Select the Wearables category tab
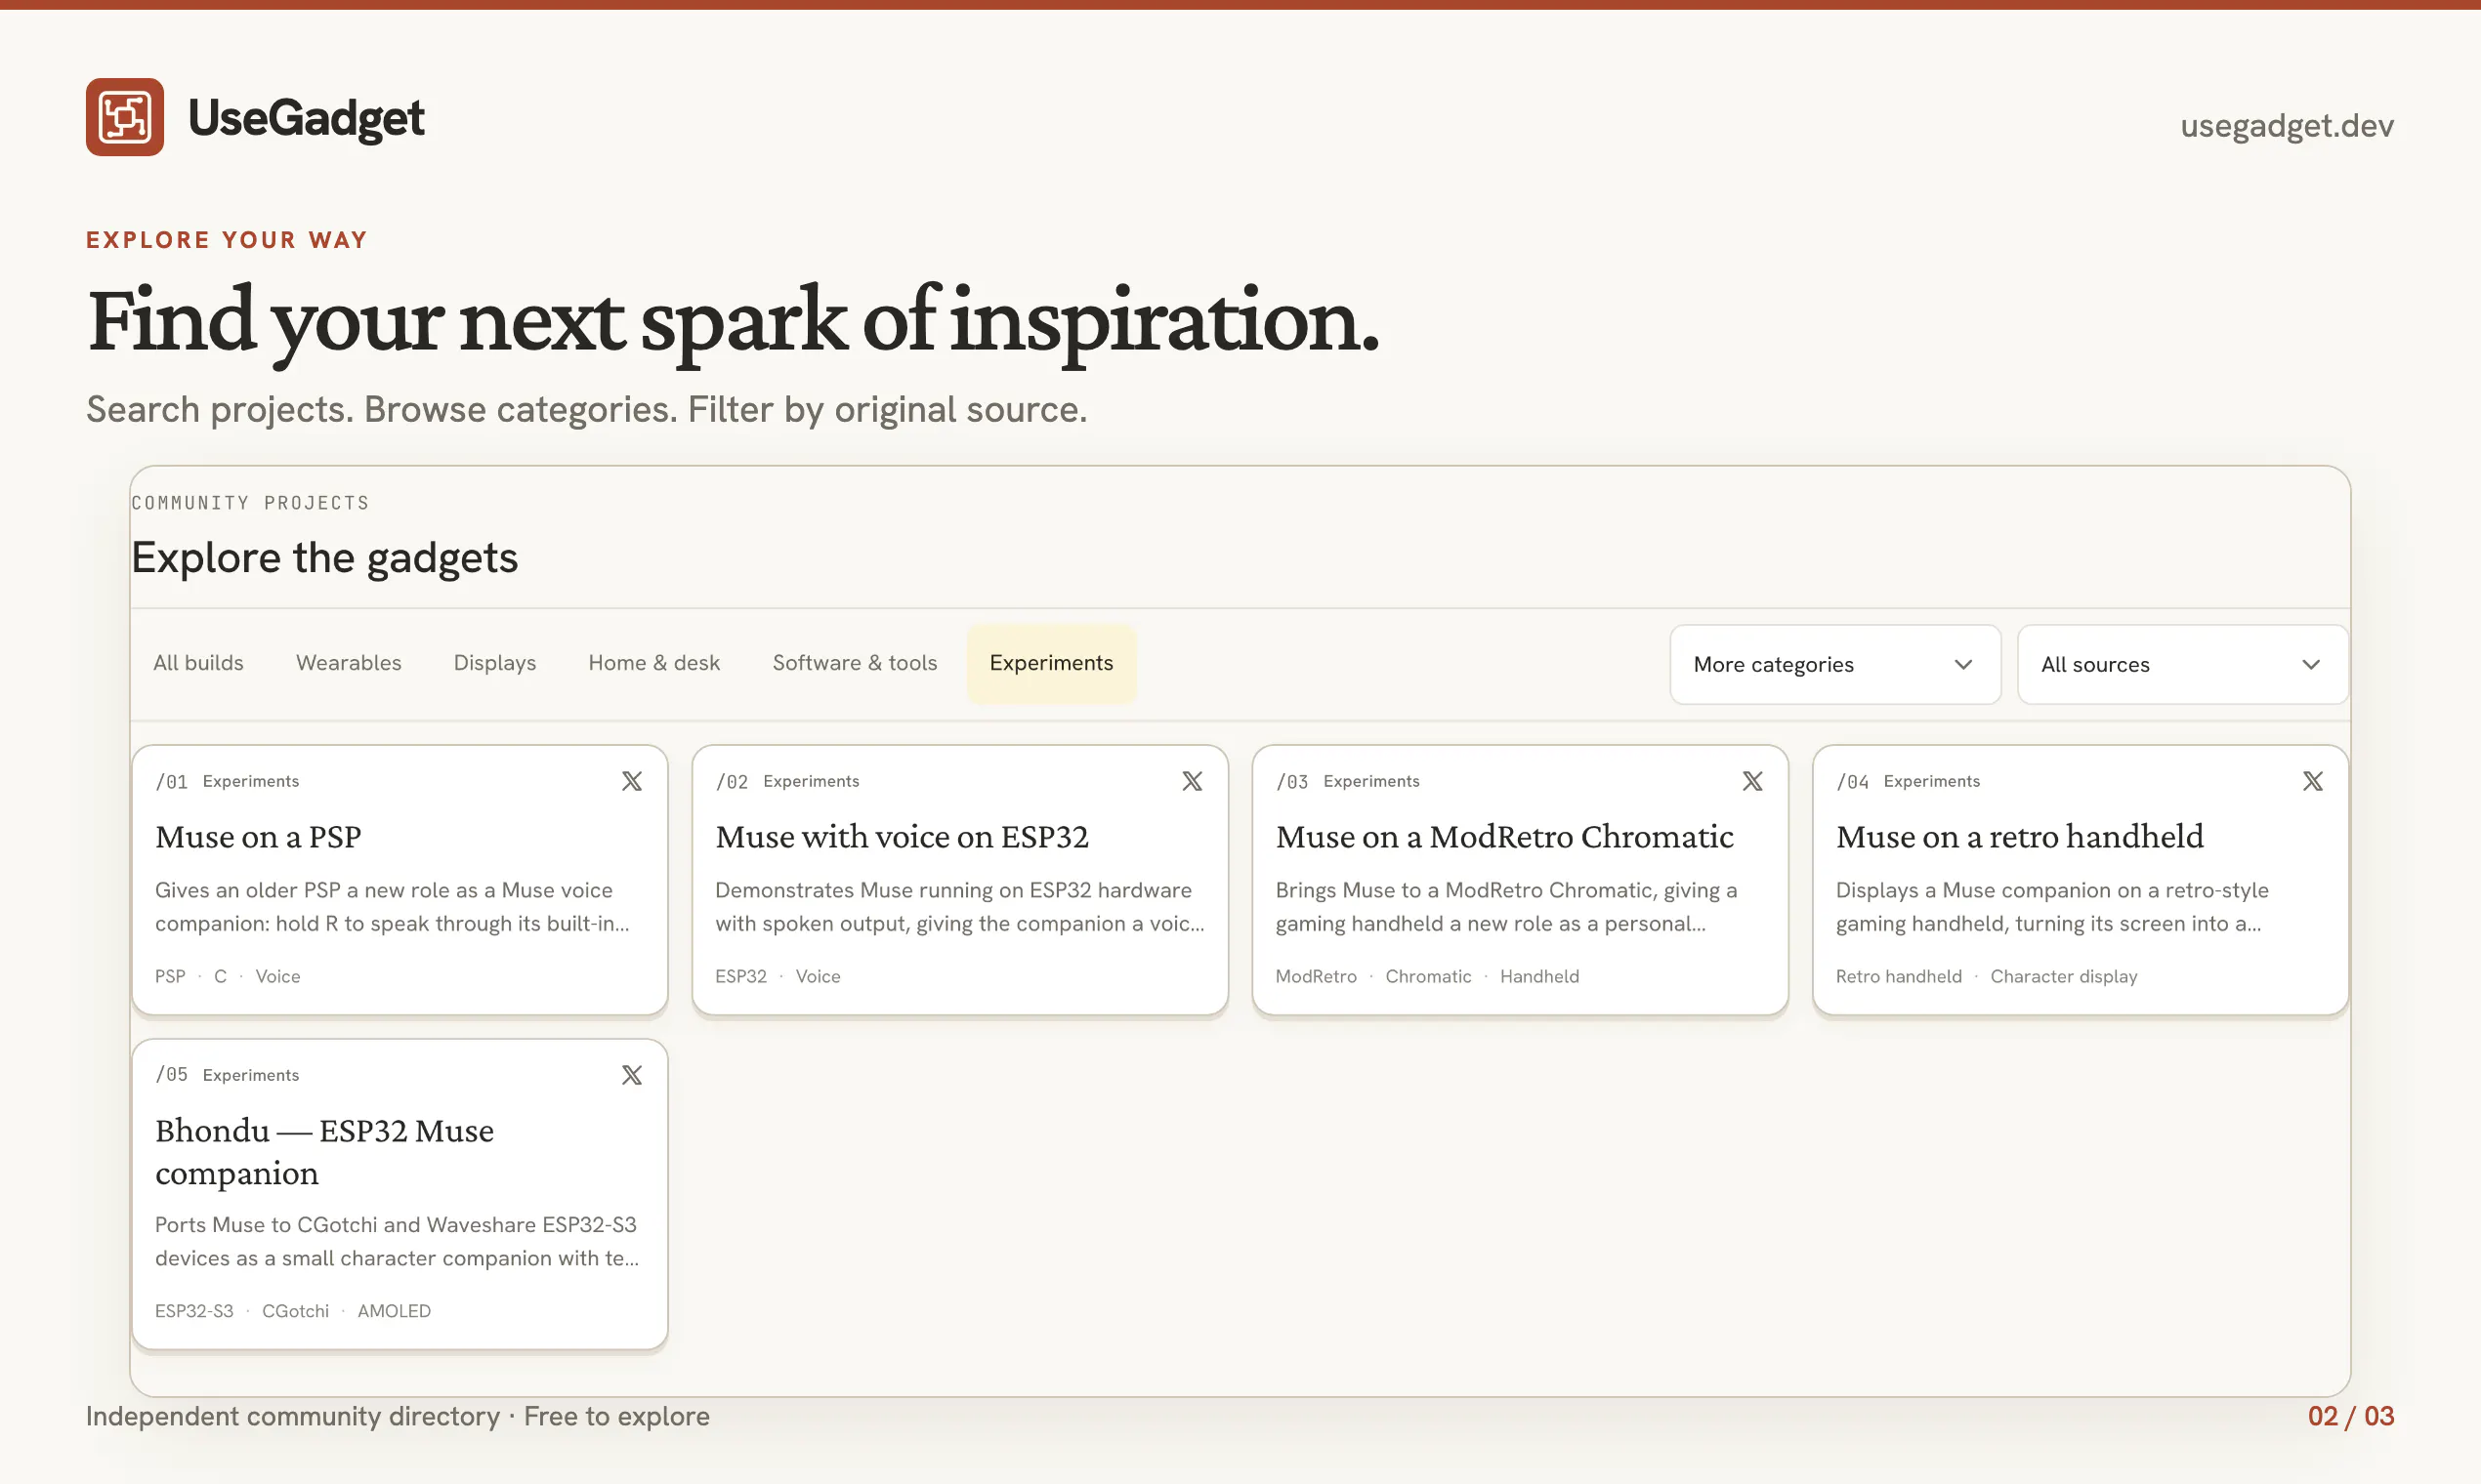The image size is (2481, 1484). pos(348,663)
